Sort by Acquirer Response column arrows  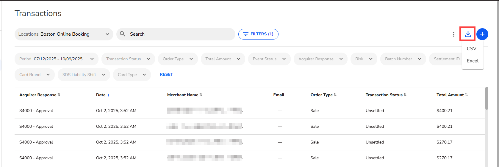click(x=59, y=95)
